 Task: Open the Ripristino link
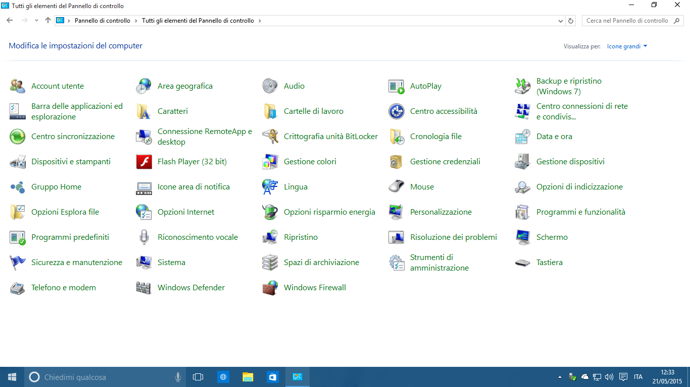pos(301,237)
